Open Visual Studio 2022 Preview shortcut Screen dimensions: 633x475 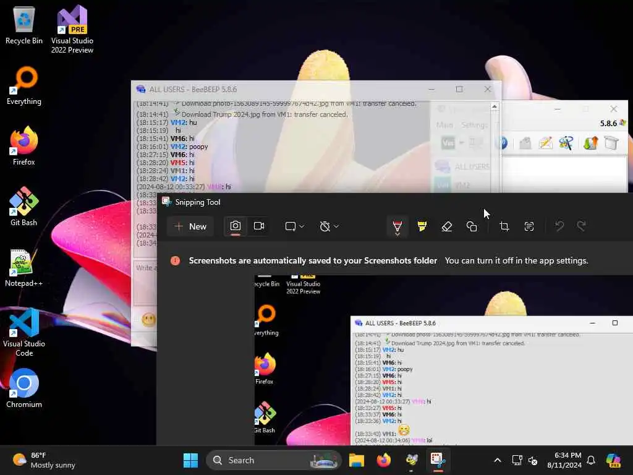[72, 29]
